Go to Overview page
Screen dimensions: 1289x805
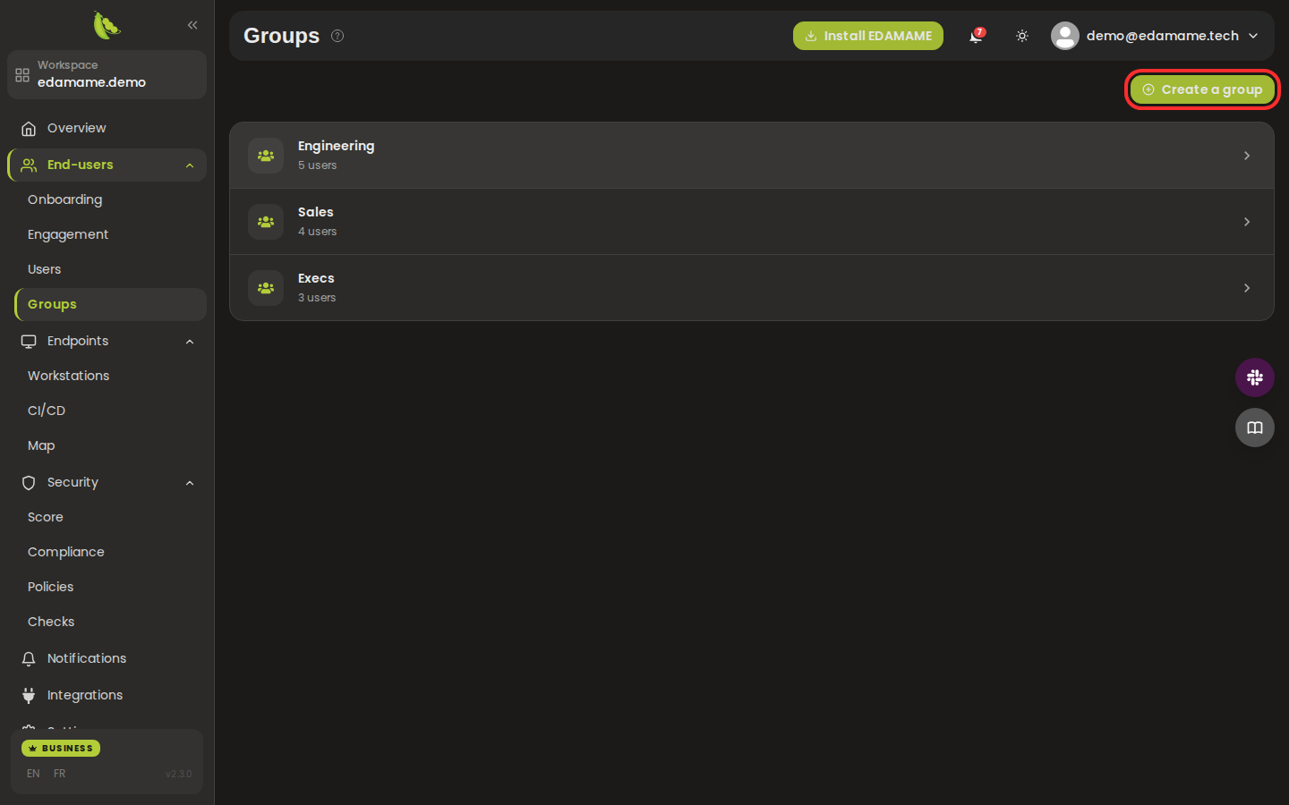tap(107, 128)
